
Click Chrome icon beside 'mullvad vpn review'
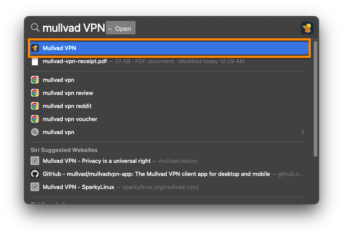35,93
